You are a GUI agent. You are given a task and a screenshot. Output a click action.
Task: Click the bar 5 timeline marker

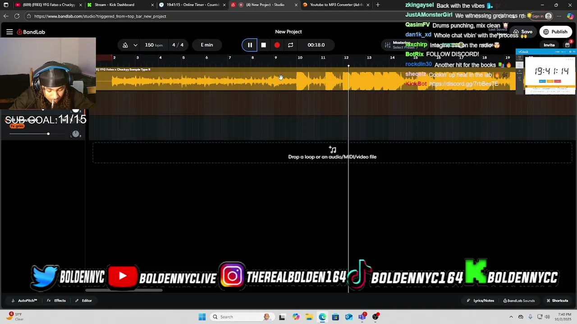coord(183,58)
